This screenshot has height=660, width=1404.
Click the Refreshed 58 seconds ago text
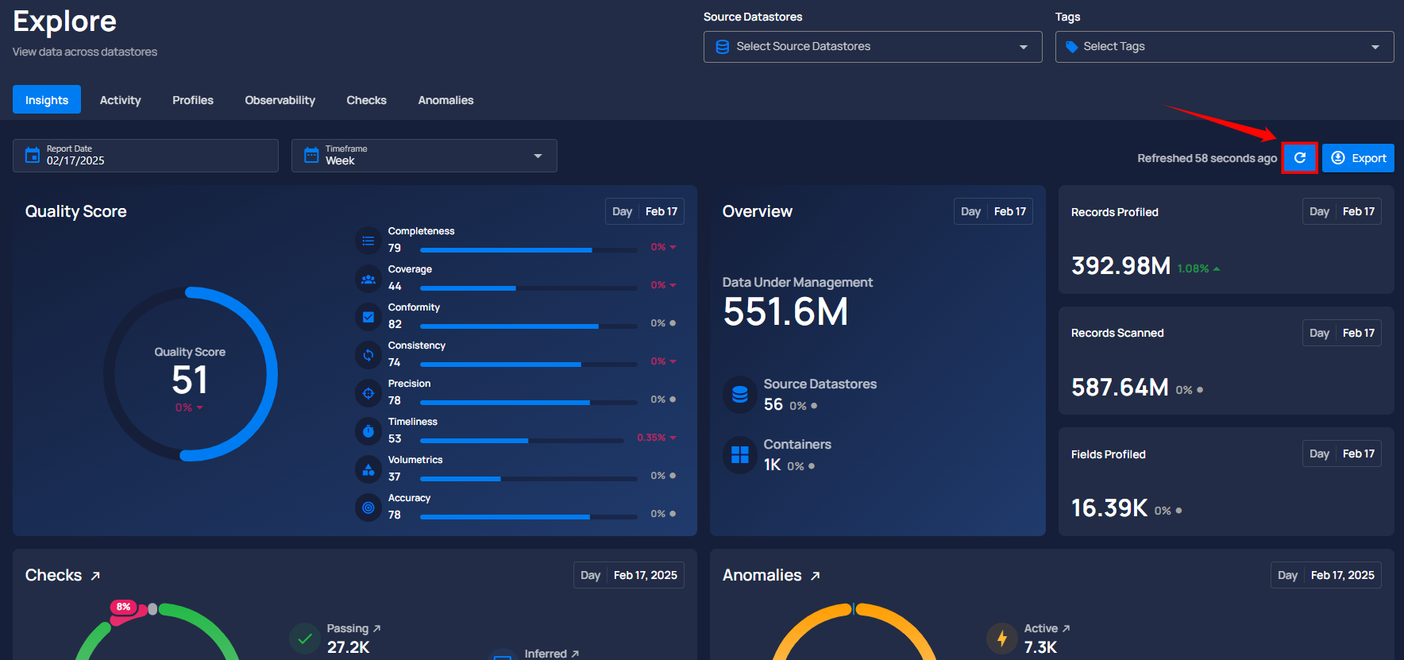tap(1207, 158)
